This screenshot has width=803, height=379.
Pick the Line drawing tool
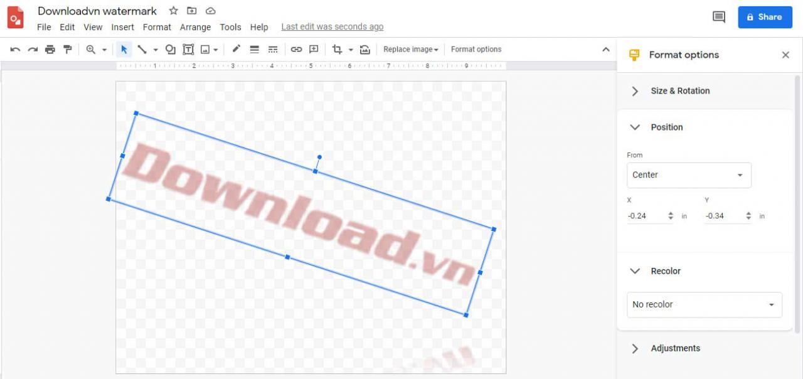[142, 50]
